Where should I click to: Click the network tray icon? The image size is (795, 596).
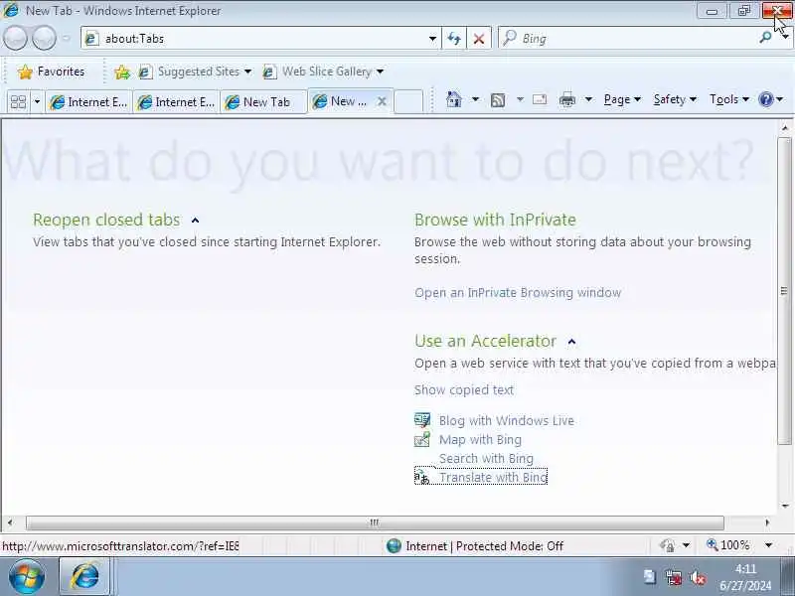tap(674, 577)
